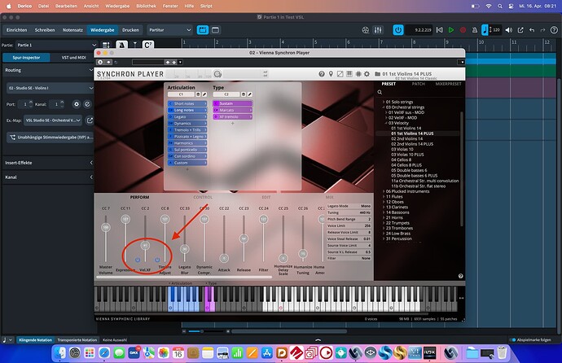Viewport: 562px width, 363px height.
Task: Click the detach window icon in Dorico toolbar
Action: (520, 30)
